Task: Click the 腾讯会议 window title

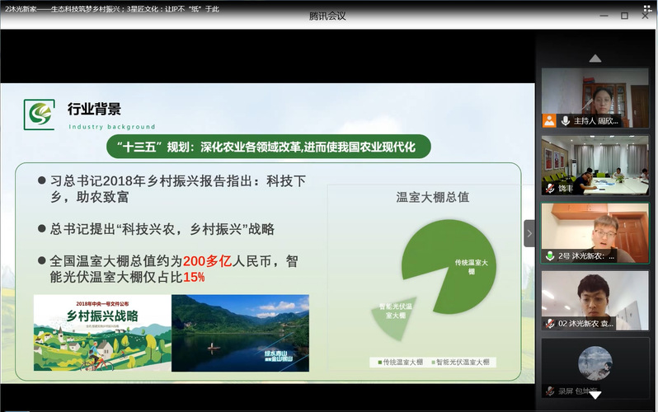Action: coord(327,16)
